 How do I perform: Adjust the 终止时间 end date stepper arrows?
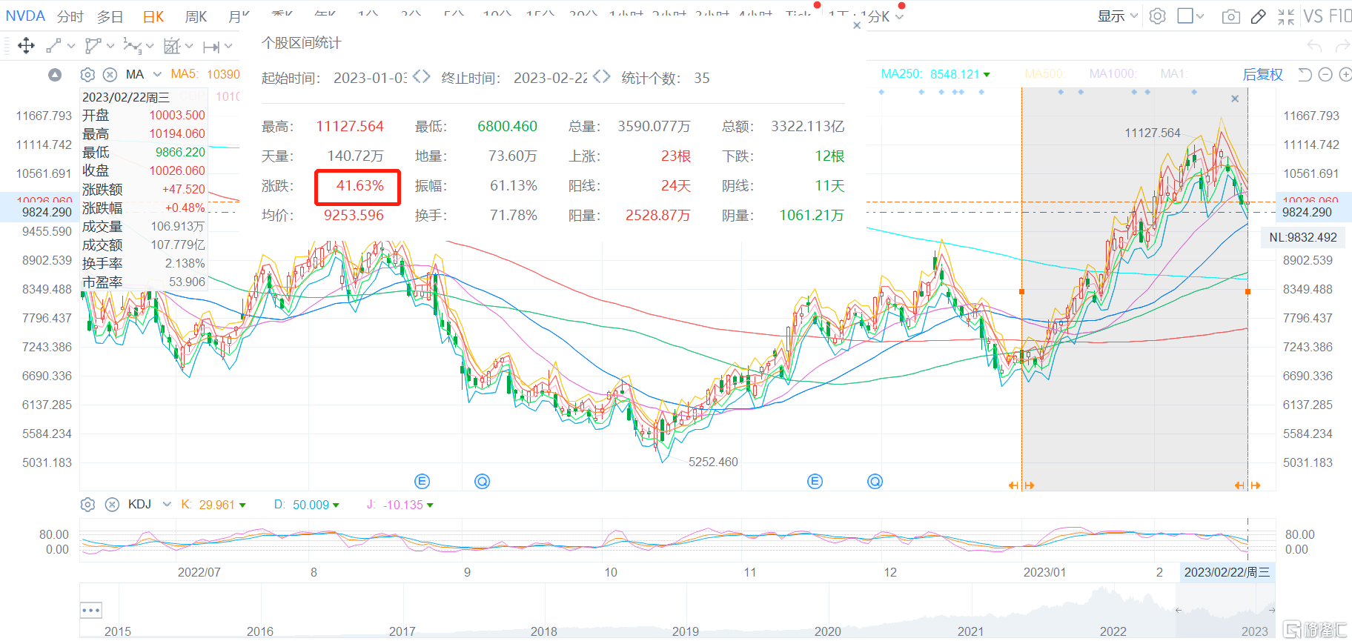pyautogui.click(x=601, y=76)
